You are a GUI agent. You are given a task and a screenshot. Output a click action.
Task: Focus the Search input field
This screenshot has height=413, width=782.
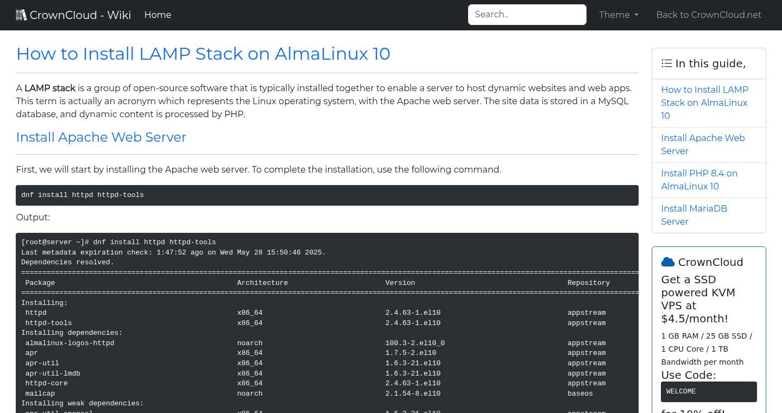[527, 15]
